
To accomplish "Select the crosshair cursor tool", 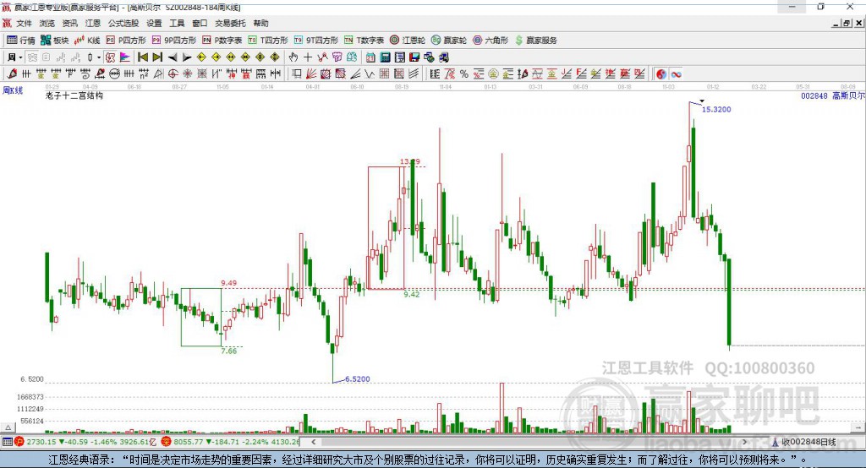I will 308,57.
